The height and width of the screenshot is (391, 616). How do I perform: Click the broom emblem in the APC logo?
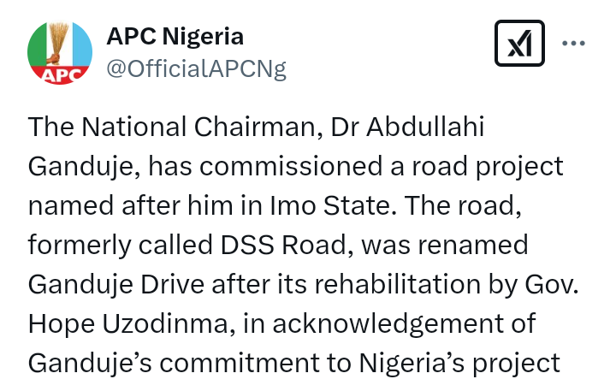pos(58,42)
